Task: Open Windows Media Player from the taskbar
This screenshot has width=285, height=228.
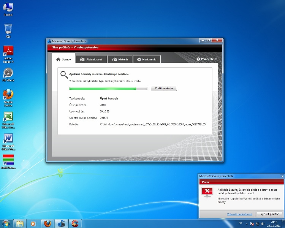Action: 33,224
